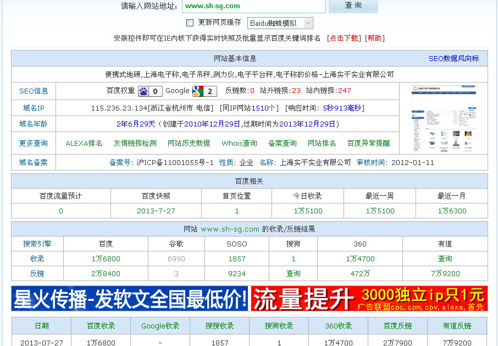Click 360 backlinks 472万

click(360, 274)
